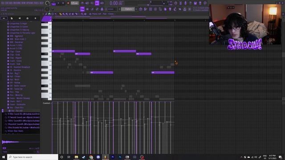This screenshot has height=160, width=285.
Task: Toggle loop recording button in top row
Action: [x=102, y=3]
